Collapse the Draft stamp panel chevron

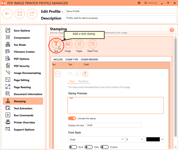[x=58, y=74]
